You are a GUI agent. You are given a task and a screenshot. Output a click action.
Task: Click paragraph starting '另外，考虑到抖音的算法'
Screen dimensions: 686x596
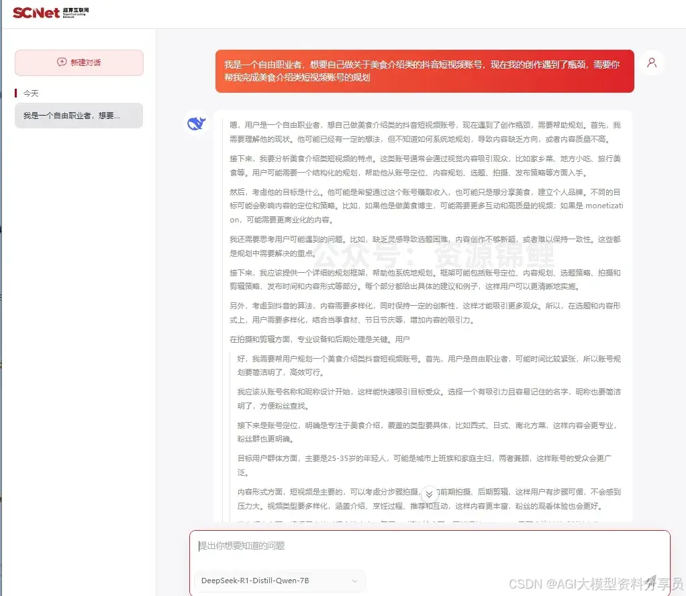(x=426, y=312)
